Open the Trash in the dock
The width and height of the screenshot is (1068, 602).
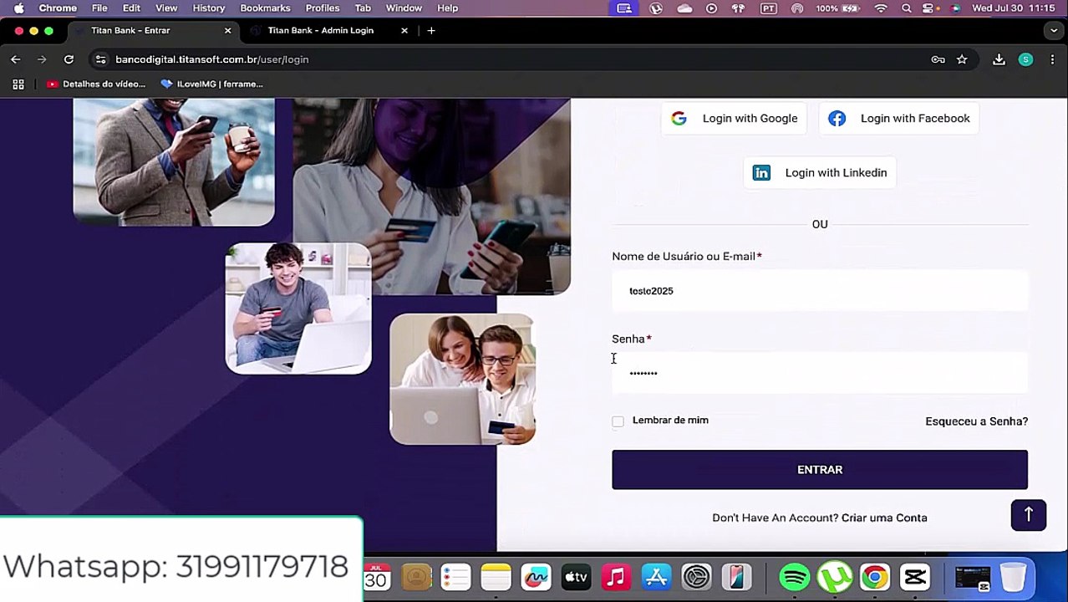coord(1013,577)
